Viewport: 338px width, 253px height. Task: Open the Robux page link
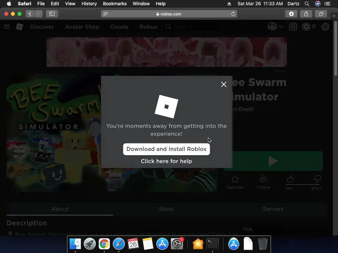(x=148, y=27)
